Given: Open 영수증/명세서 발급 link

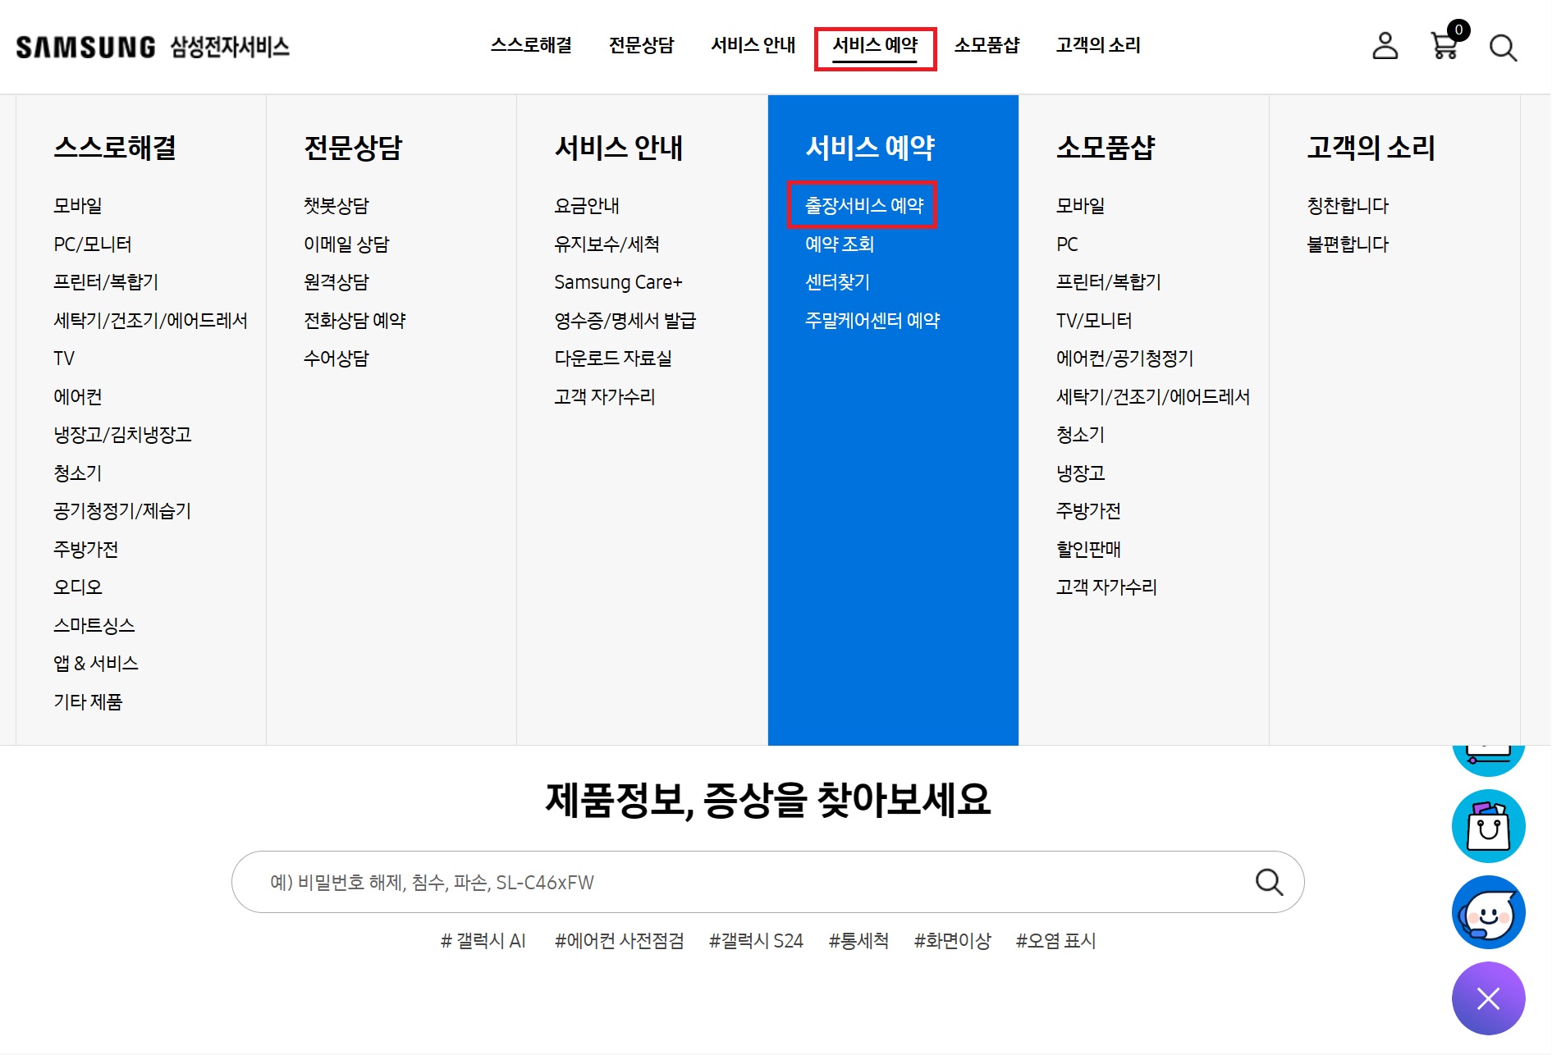Looking at the screenshot, I should (625, 320).
